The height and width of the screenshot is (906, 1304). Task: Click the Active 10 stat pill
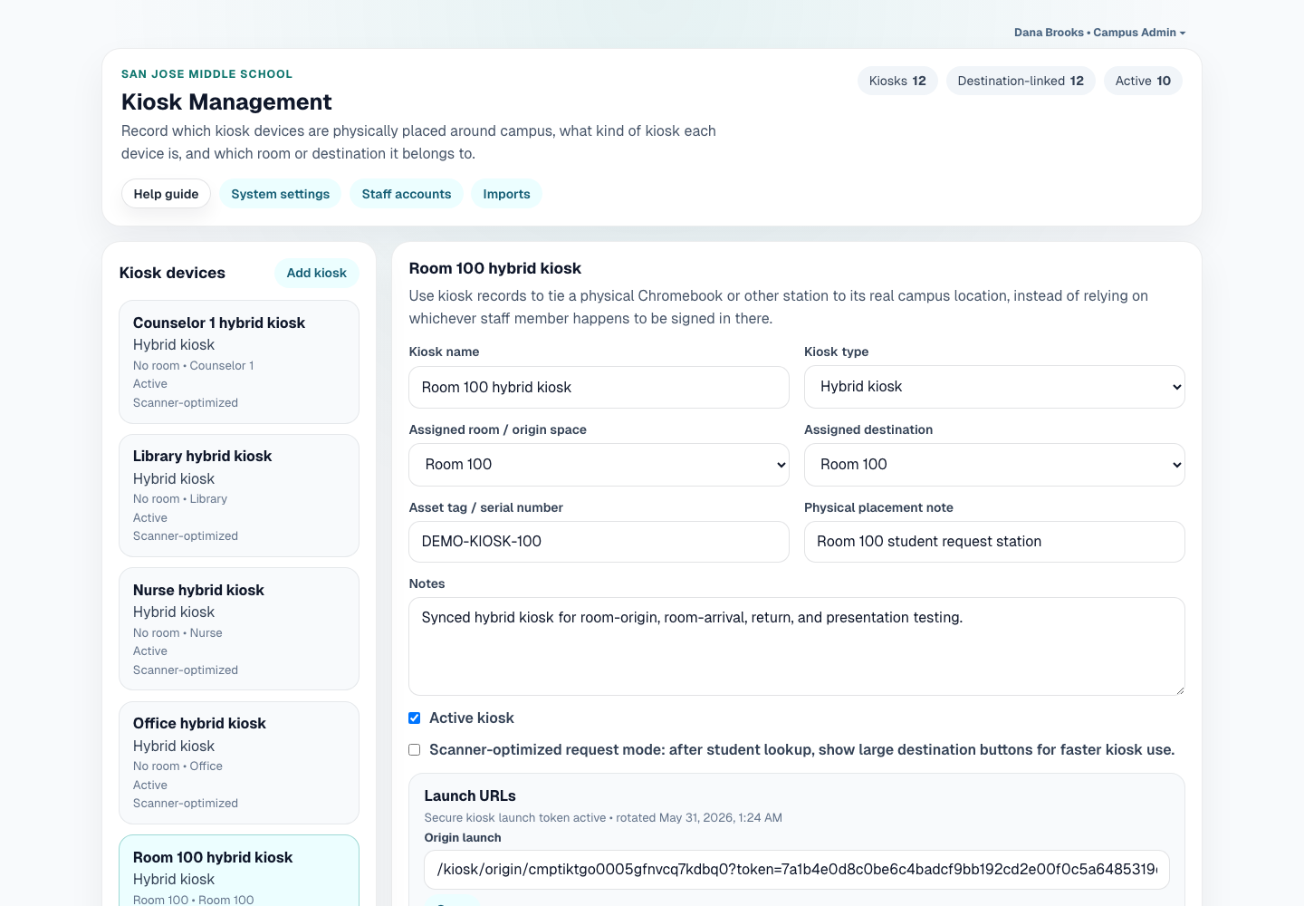(1143, 81)
